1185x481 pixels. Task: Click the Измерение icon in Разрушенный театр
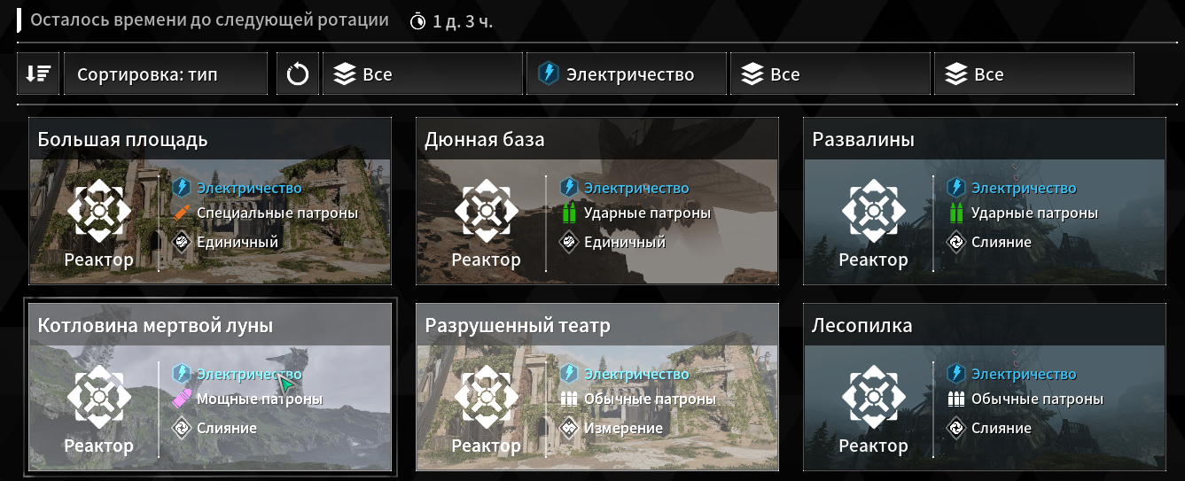[569, 428]
